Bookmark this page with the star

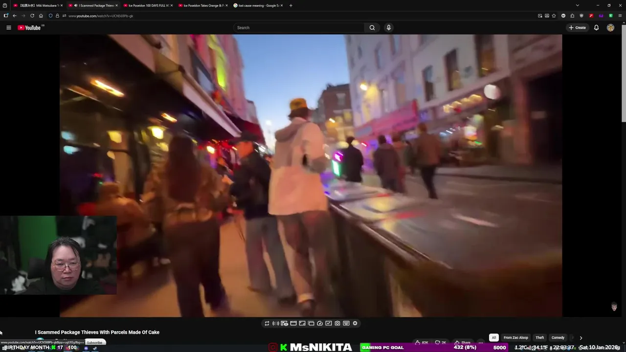(x=554, y=16)
